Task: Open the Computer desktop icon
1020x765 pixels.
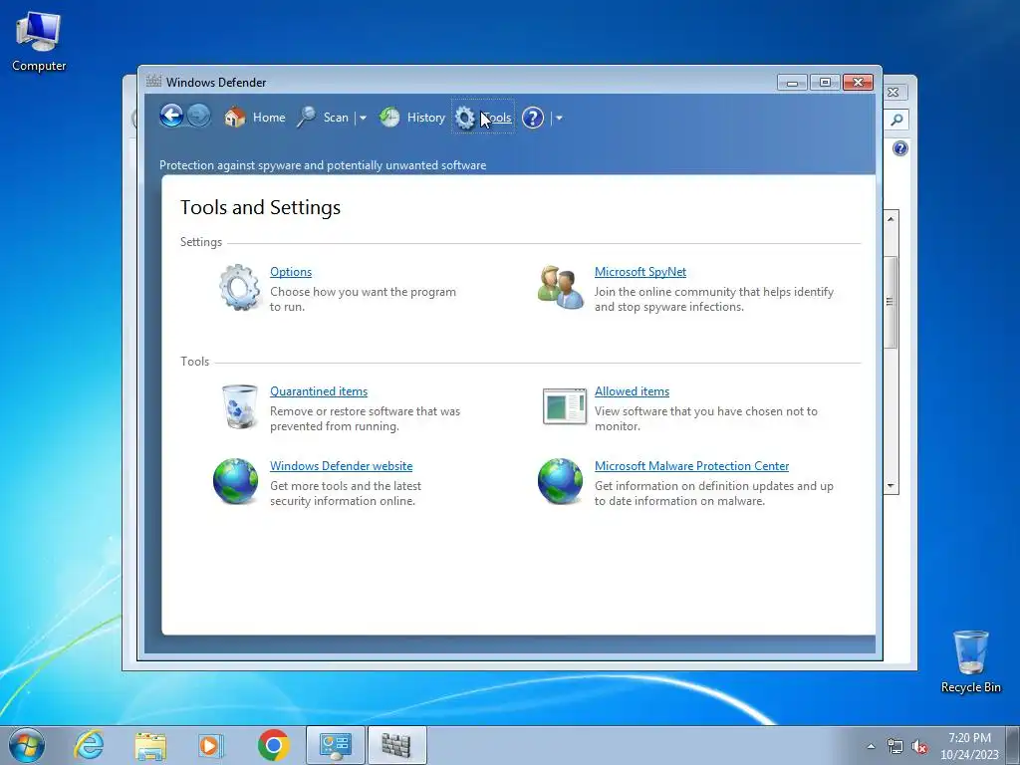Action: tap(39, 40)
